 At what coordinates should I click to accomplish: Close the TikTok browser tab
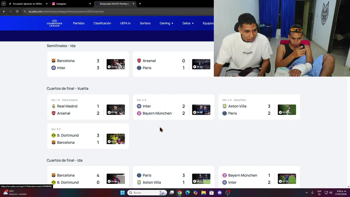[46, 4]
